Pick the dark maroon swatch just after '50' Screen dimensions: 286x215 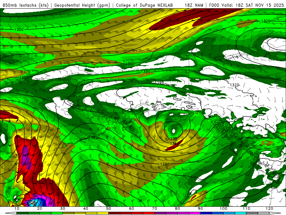(x=114, y=213)
